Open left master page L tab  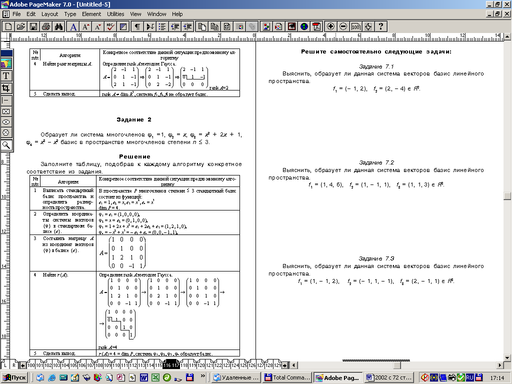(5, 365)
